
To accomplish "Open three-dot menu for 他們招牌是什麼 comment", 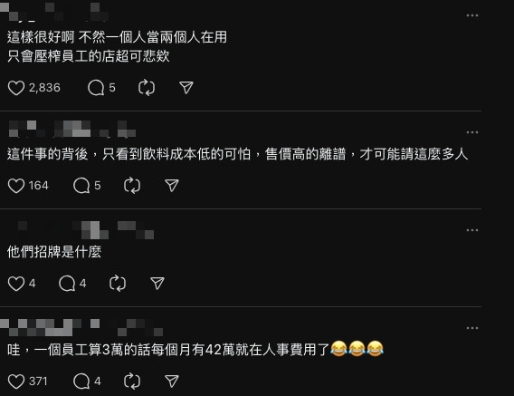I will pos(472,230).
